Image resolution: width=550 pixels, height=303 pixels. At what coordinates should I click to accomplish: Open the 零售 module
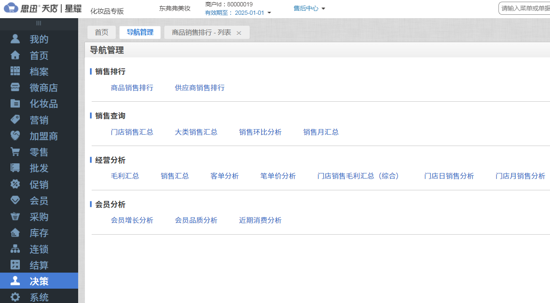(x=39, y=152)
